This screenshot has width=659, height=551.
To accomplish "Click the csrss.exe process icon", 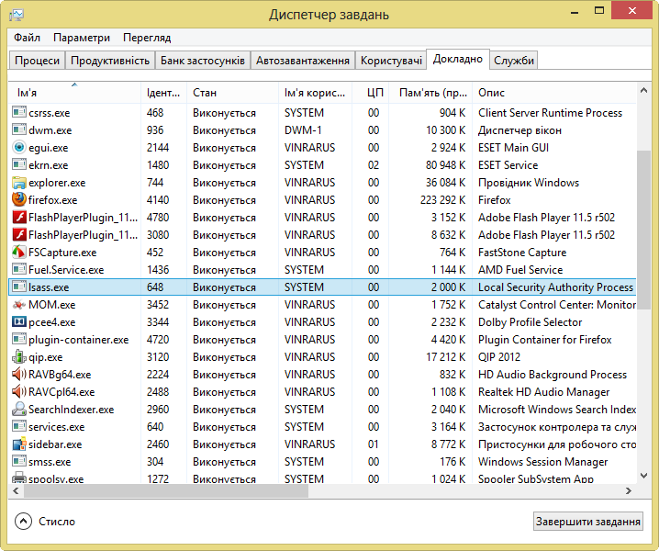I will click(19, 112).
